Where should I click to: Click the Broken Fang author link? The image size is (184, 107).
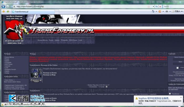click(92, 85)
